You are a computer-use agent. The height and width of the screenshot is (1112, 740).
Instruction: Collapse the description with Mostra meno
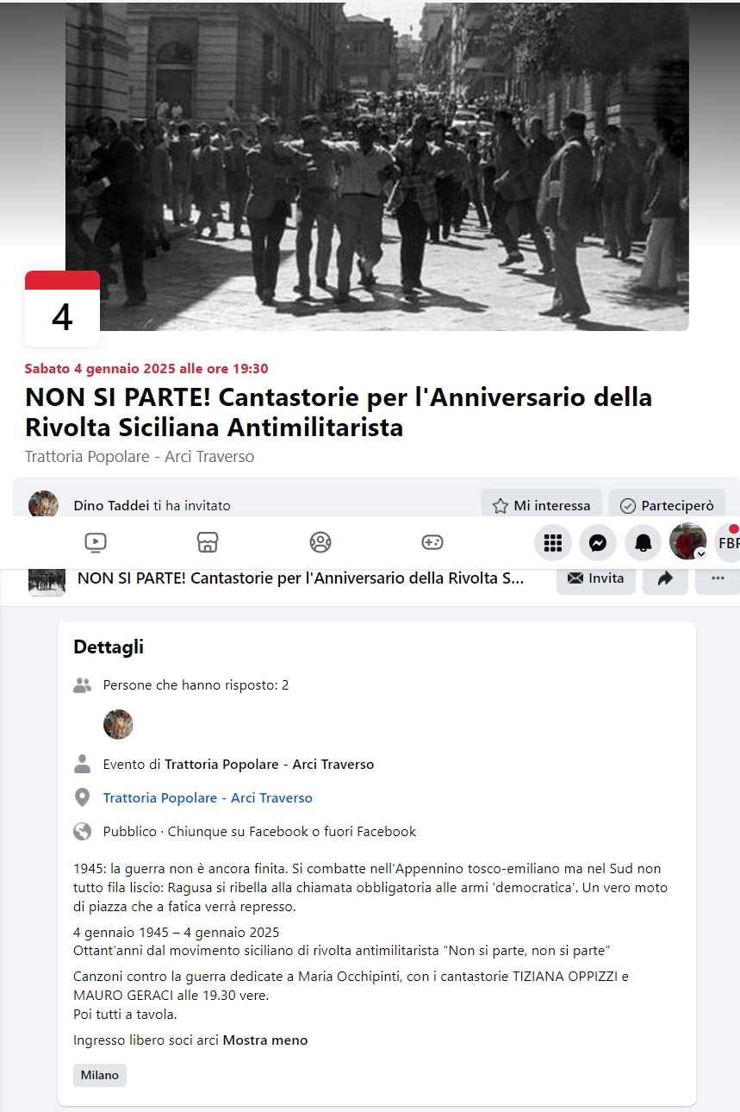(x=265, y=1040)
